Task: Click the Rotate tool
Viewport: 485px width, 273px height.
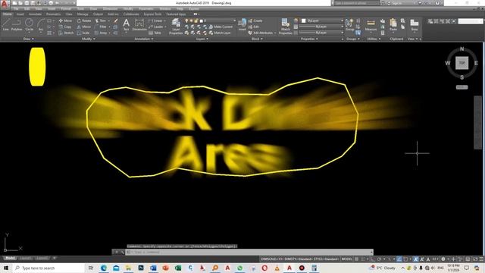Action: click(x=84, y=20)
